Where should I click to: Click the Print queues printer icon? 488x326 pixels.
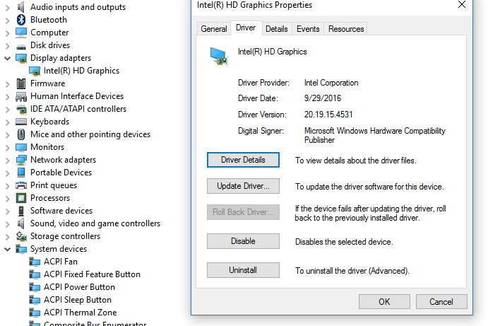pyautogui.click(x=21, y=185)
